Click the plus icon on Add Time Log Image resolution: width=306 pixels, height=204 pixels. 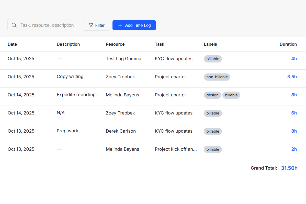click(120, 25)
